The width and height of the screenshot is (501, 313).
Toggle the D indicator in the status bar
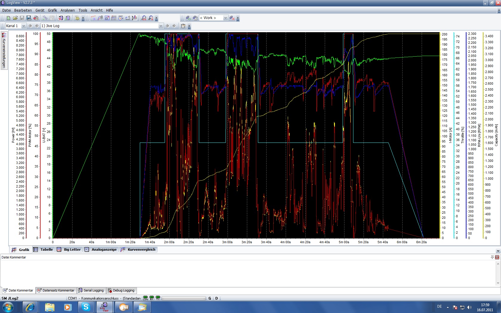click(217, 298)
